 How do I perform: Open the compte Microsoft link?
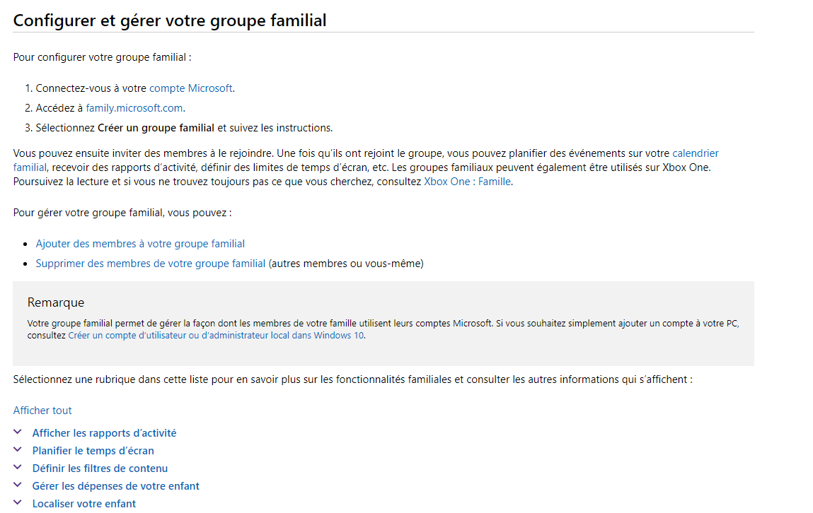191,88
